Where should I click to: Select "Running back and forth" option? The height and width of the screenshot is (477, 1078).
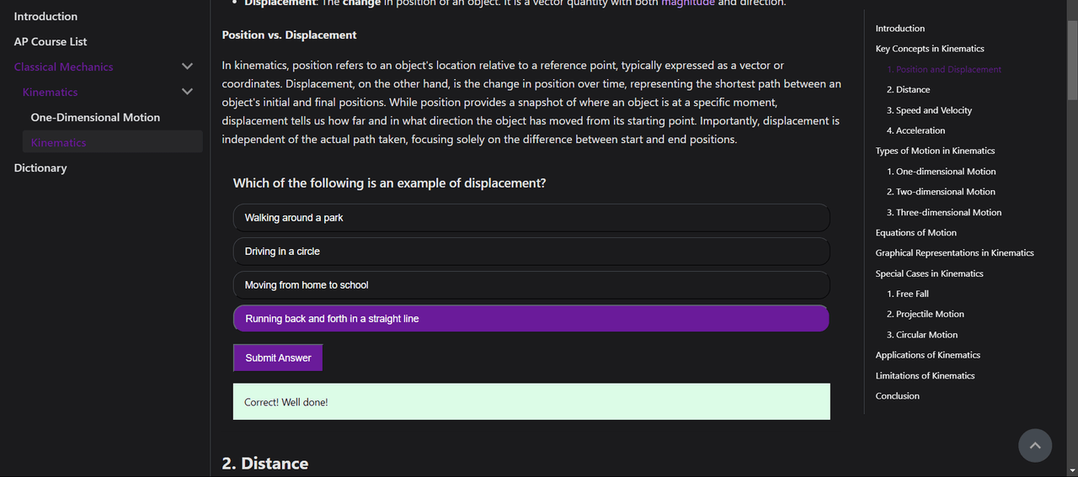531,319
